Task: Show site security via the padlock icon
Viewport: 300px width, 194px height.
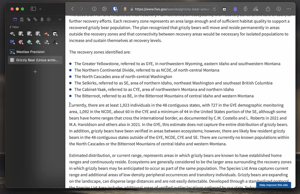Action: coord(132,9)
